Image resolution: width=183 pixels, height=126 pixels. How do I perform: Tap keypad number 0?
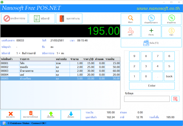146,76
